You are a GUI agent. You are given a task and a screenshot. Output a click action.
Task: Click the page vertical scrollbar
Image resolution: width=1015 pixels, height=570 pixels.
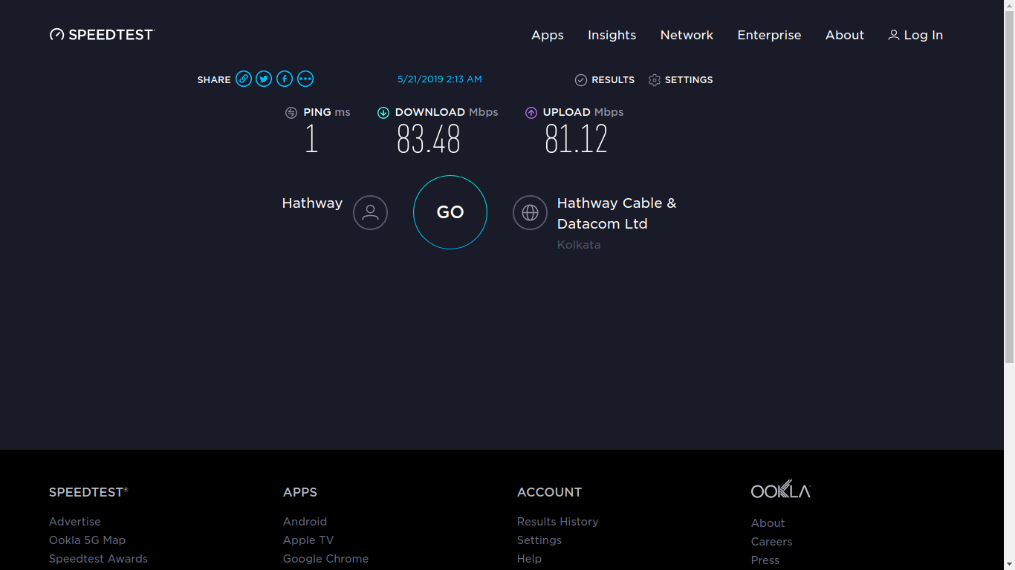click(x=1009, y=186)
